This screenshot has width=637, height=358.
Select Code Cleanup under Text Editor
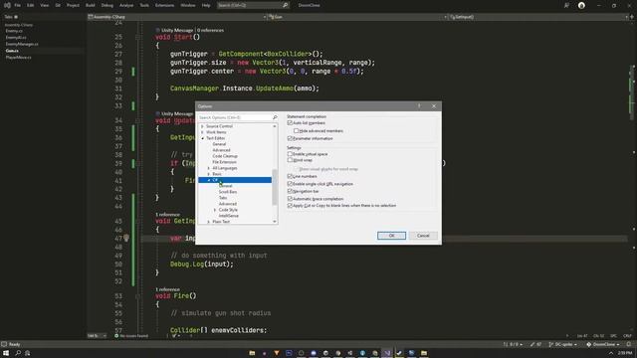tap(225, 156)
